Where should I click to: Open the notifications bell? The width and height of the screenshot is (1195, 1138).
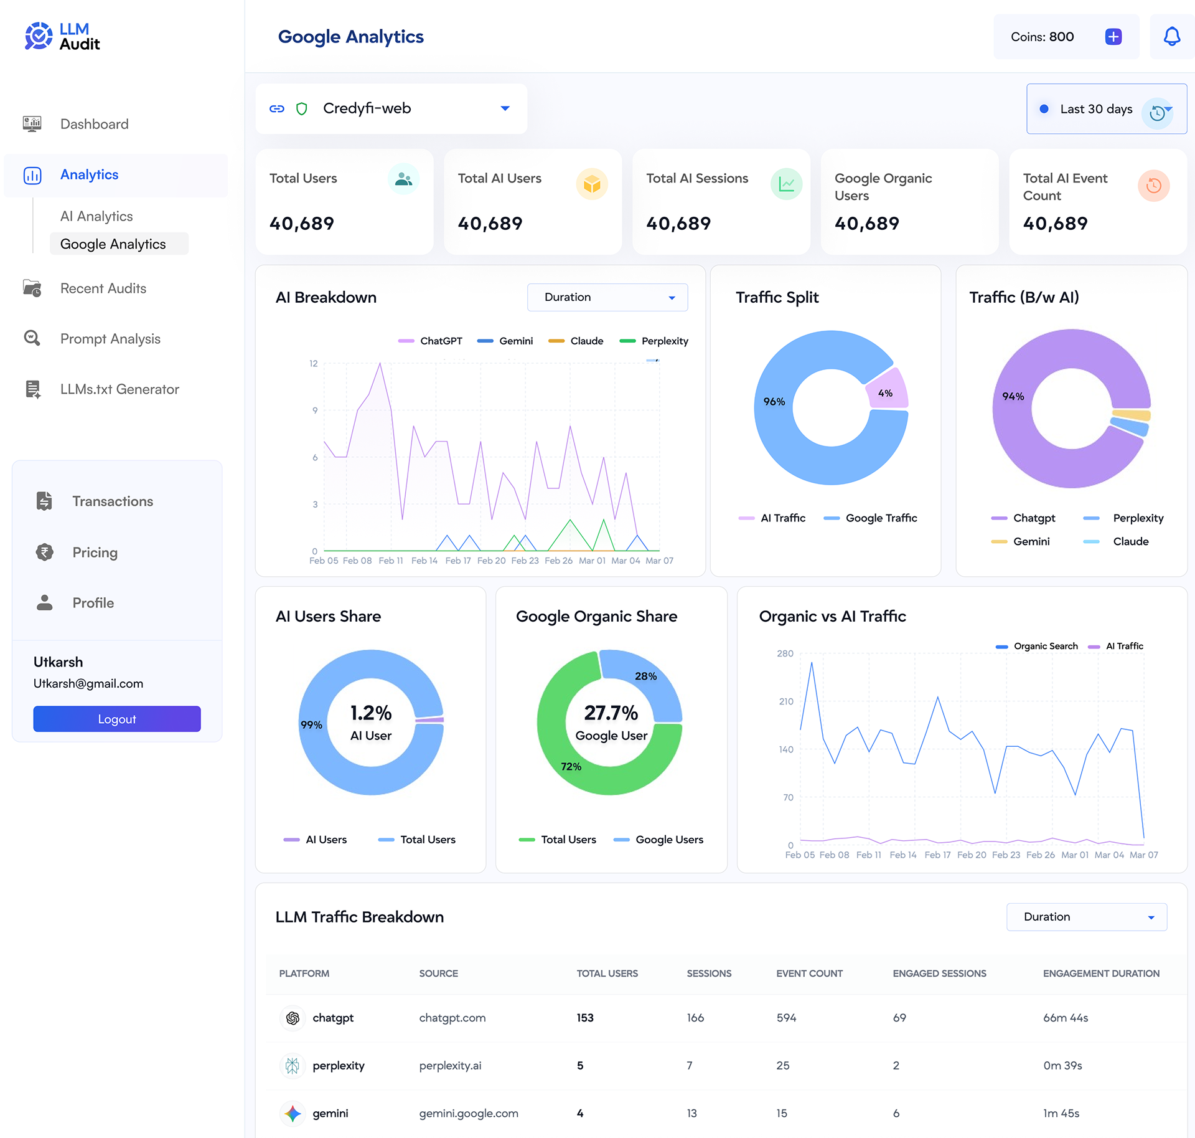[1171, 37]
